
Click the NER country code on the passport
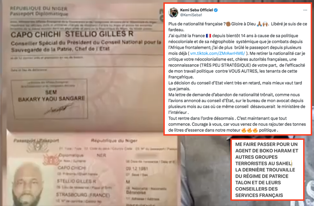pos(101,155)
